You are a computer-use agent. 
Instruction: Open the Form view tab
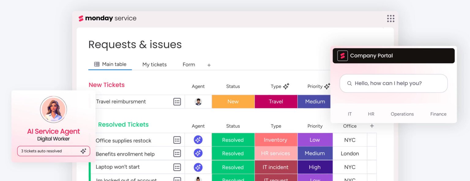[189, 65]
